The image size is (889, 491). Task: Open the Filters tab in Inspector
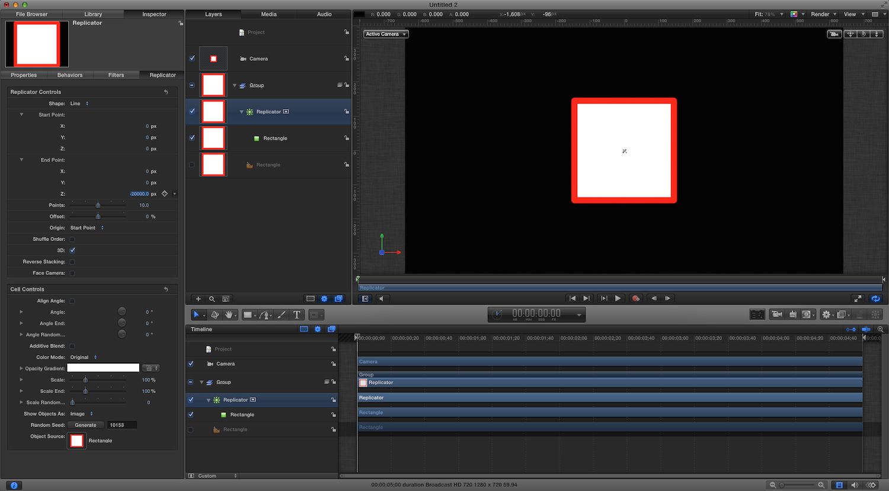click(116, 75)
